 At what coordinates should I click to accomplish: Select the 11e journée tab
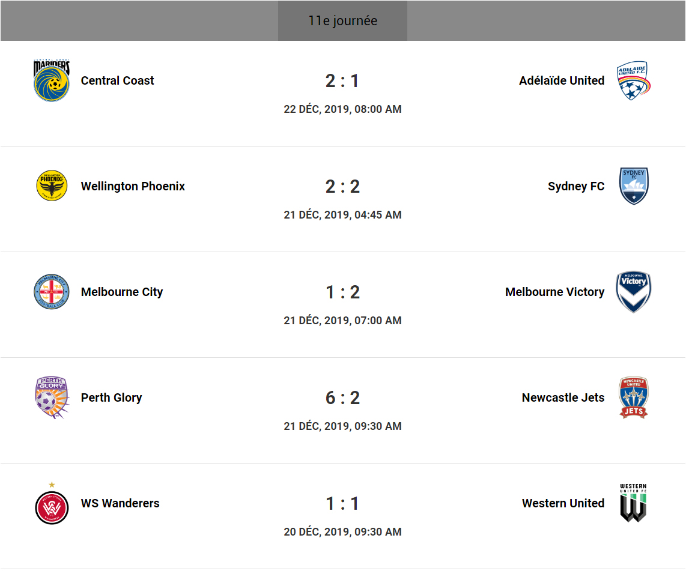(342, 21)
